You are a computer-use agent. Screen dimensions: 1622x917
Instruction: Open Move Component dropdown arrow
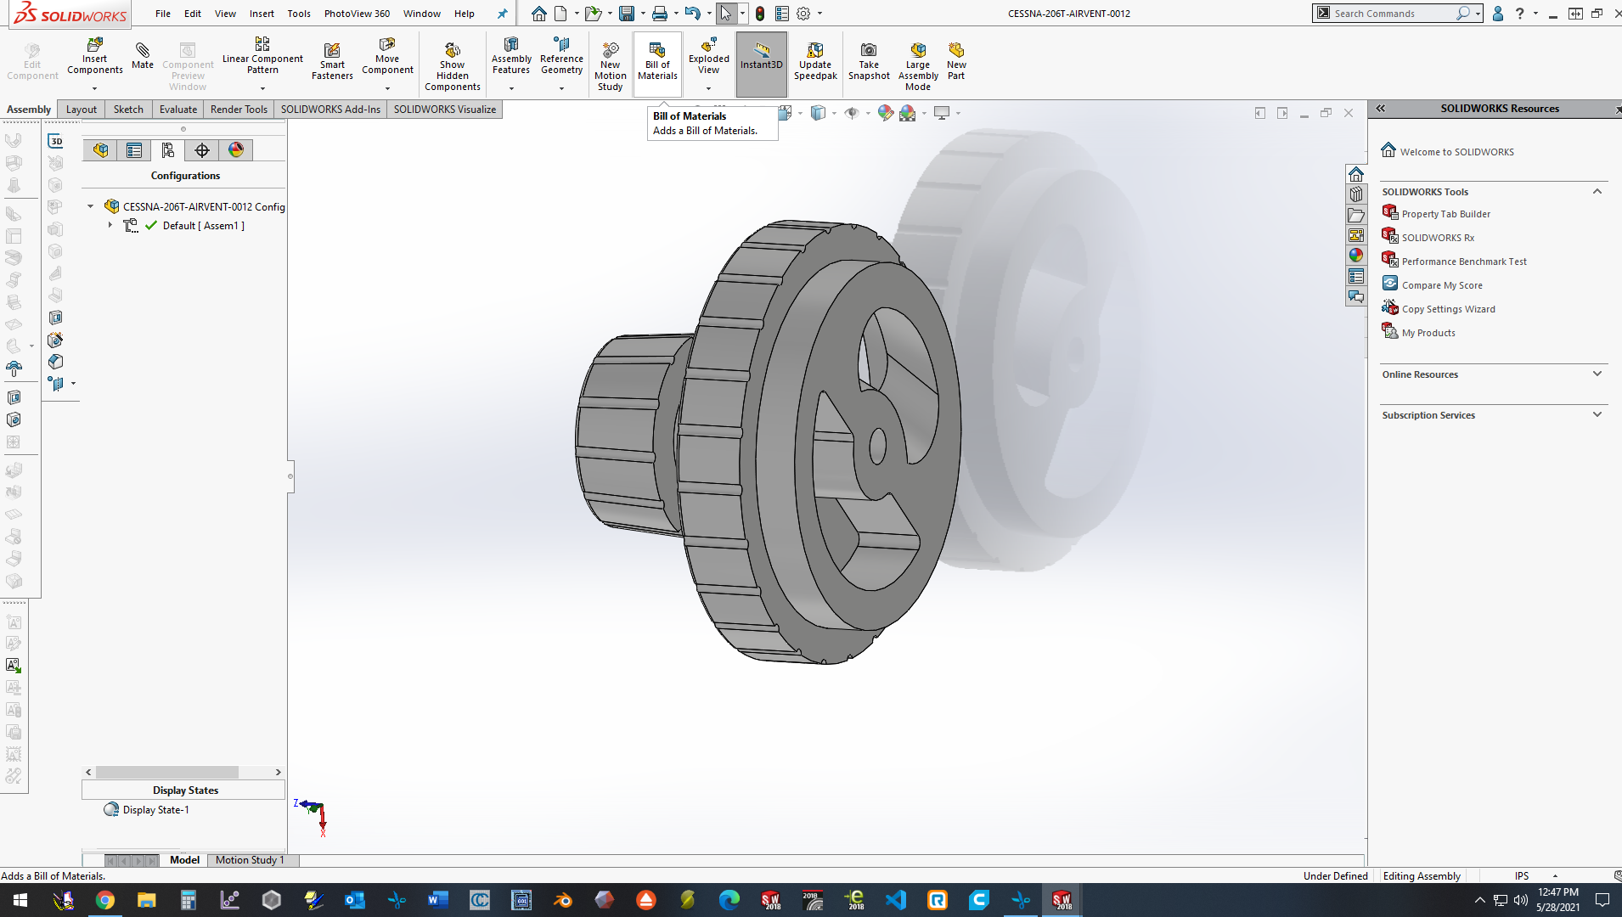[x=387, y=88]
